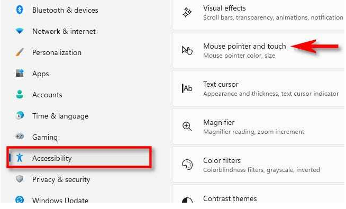
Task: Open Text cursor options
Action: coord(259,88)
